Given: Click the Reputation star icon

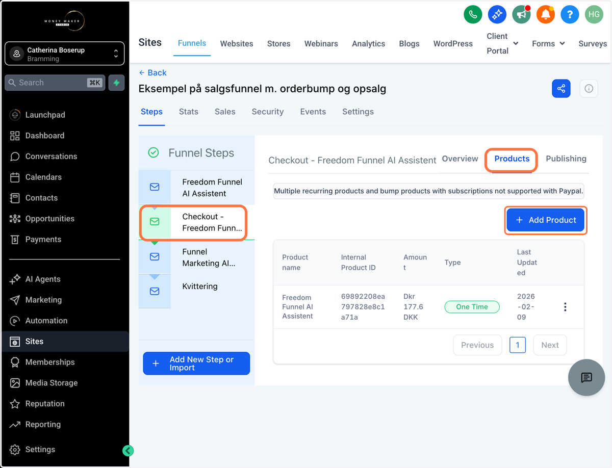Looking at the screenshot, I should point(15,404).
